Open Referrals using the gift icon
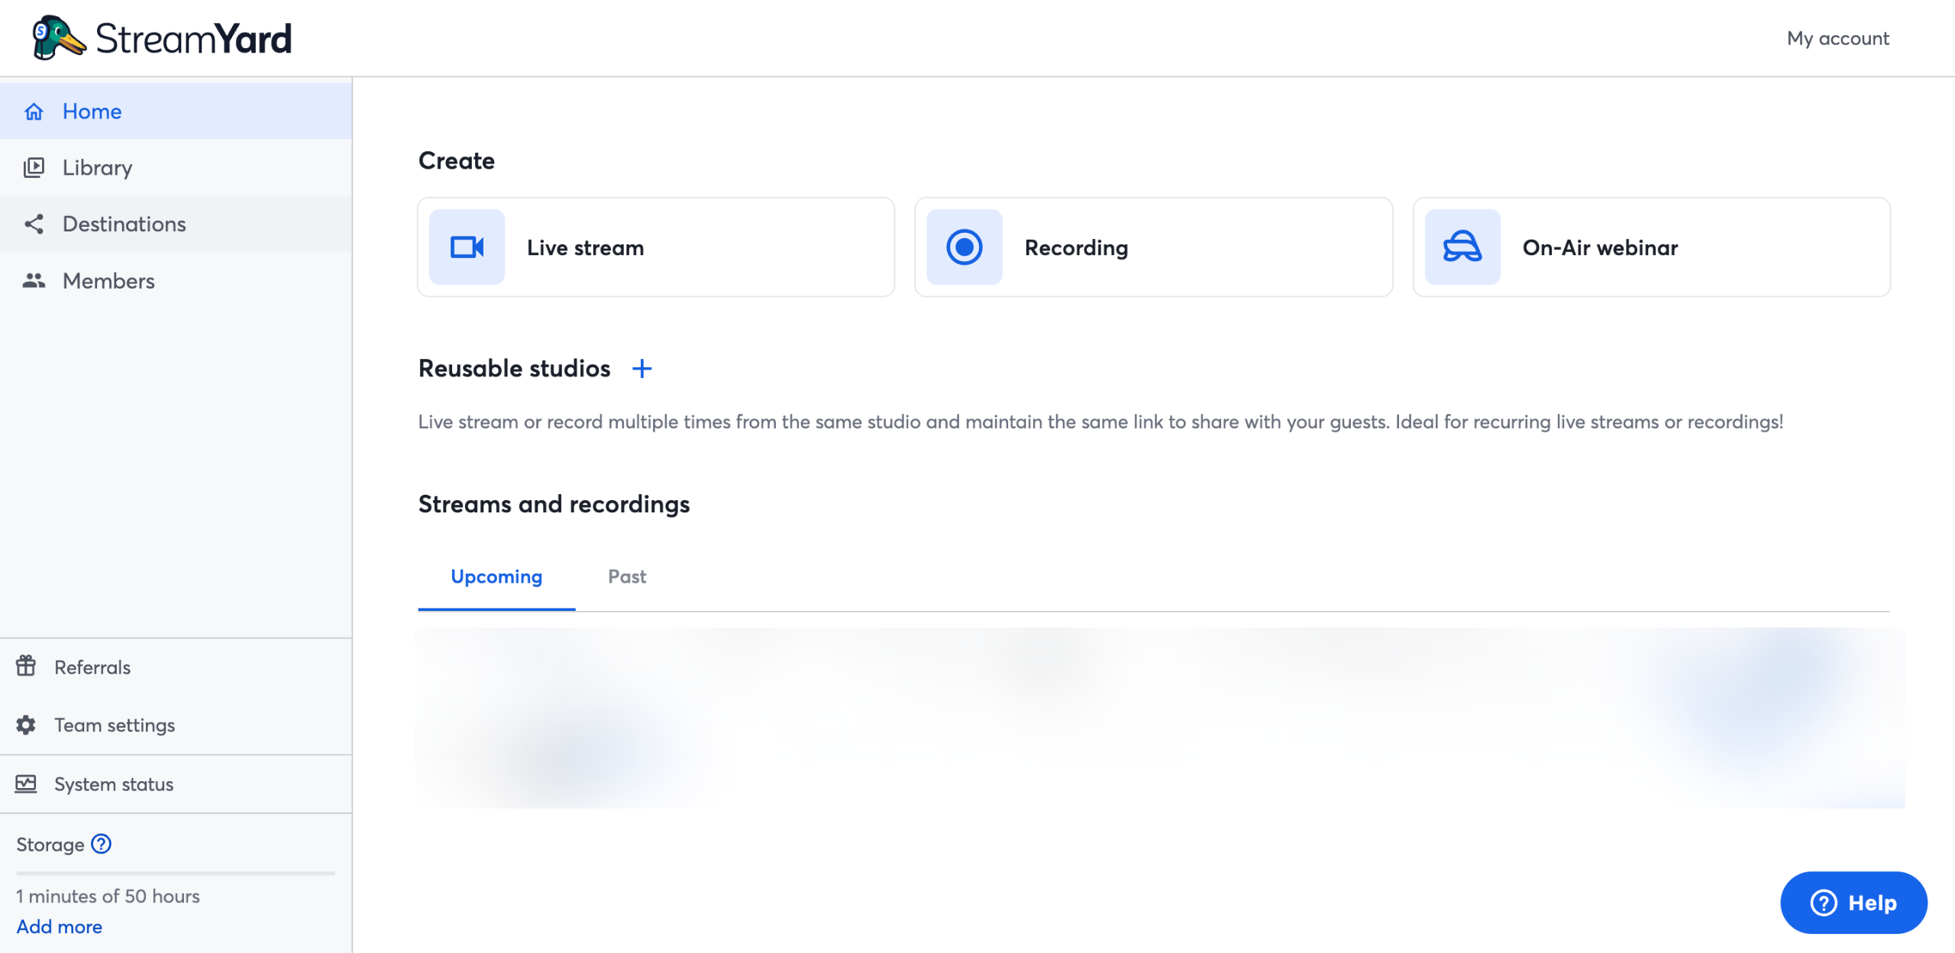 pyautogui.click(x=25, y=667)
